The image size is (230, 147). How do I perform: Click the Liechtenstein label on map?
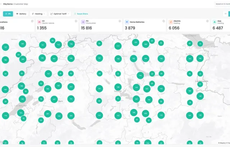coord(202,81)
